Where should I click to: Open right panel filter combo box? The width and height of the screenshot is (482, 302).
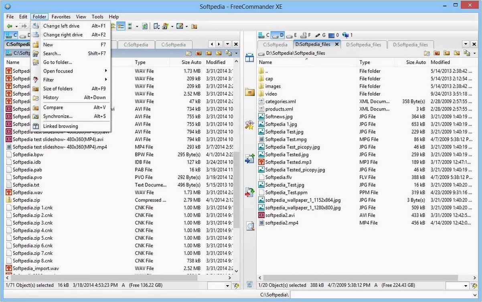point(457,286)
